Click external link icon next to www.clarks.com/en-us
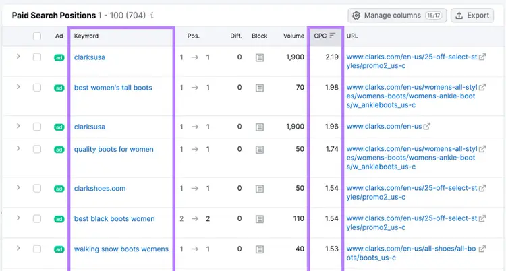 [x=427, y=127]
